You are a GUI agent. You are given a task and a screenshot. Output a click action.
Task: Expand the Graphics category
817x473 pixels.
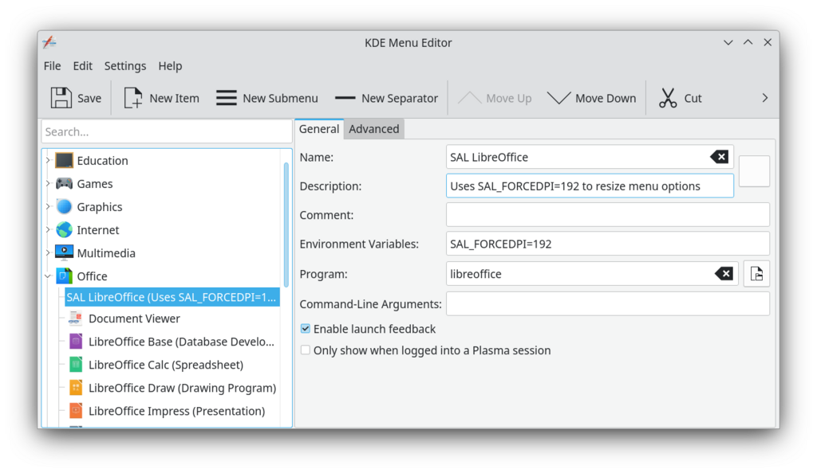pos(48,207)
